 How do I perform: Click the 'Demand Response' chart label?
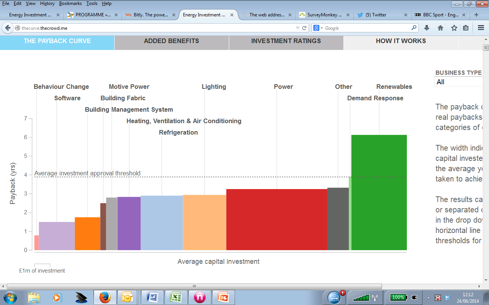point(375,98)
